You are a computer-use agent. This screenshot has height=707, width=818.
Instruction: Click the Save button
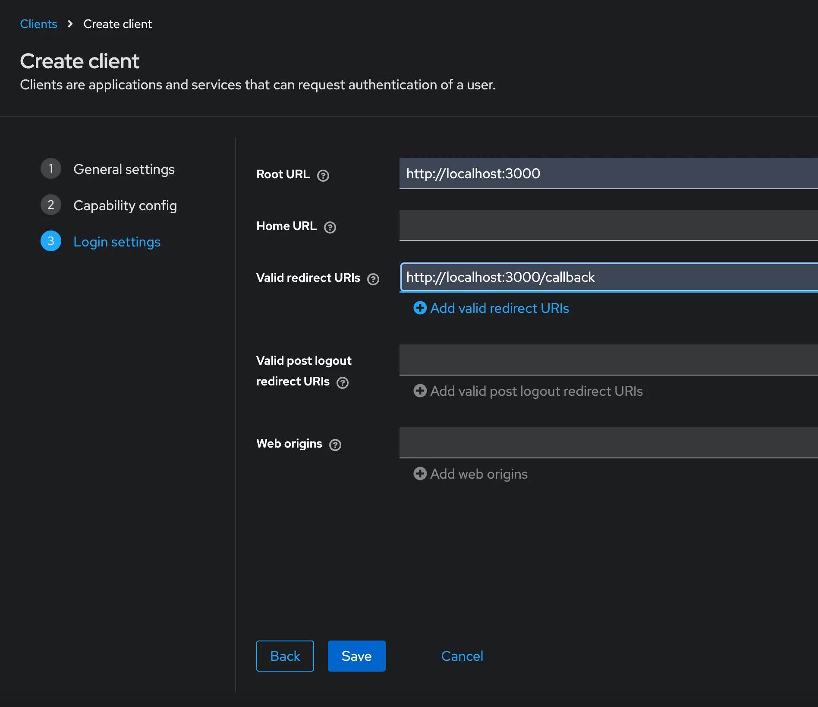tap(356, 656)
